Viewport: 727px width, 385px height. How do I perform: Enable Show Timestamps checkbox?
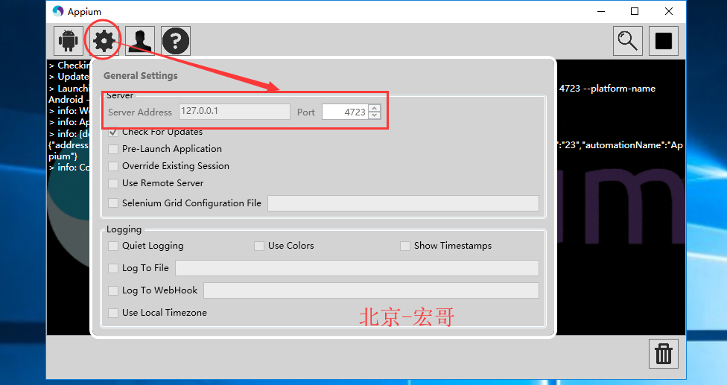[405, 246]
